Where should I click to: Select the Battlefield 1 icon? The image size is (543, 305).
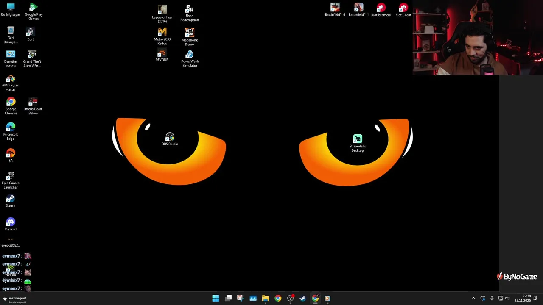(x=358, y=10)
